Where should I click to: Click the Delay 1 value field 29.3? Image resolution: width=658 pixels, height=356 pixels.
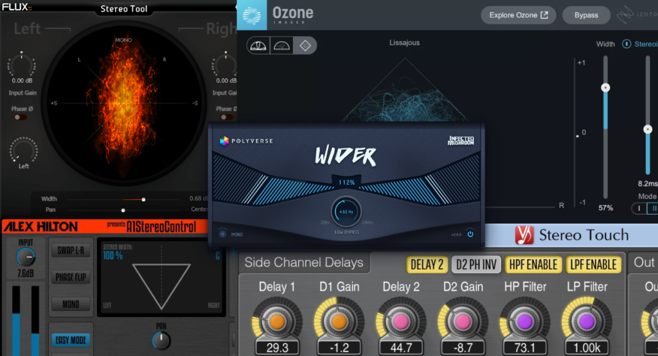pos(277,348)
